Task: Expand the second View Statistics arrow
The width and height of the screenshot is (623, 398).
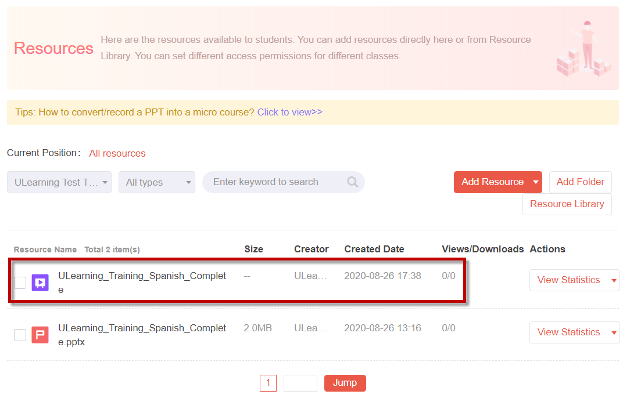Action: 614,332
